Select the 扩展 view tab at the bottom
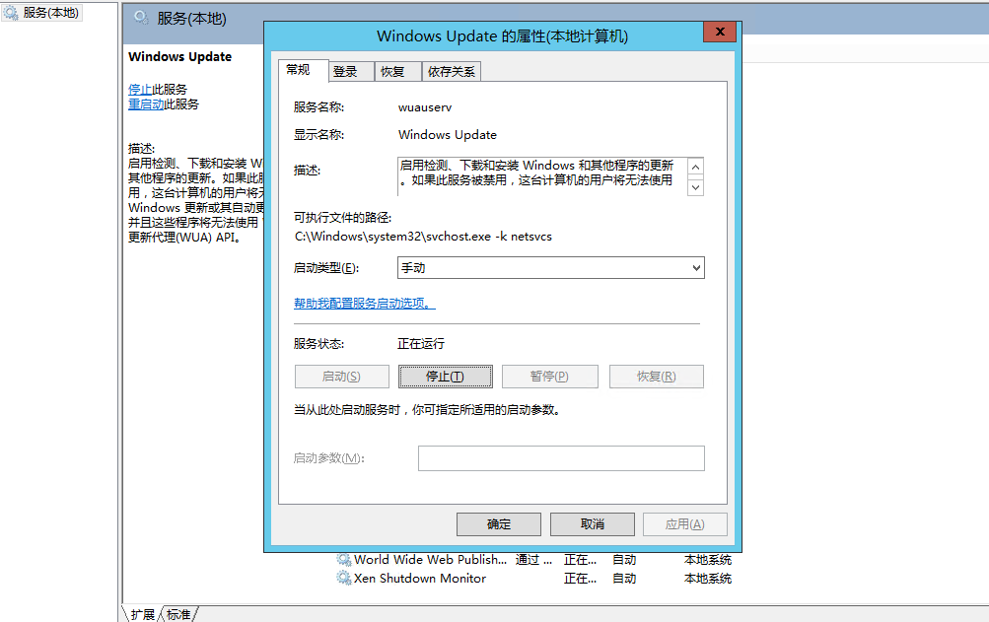Image resolution: width=989 pixels, height=622 pixels. point(142,614)
